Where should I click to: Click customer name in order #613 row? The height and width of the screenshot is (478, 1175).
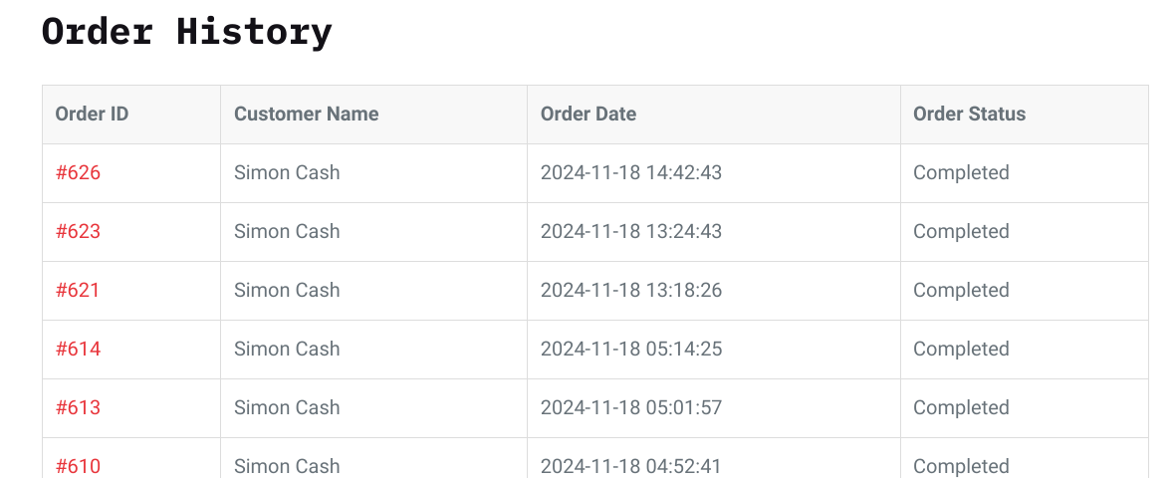287,407
